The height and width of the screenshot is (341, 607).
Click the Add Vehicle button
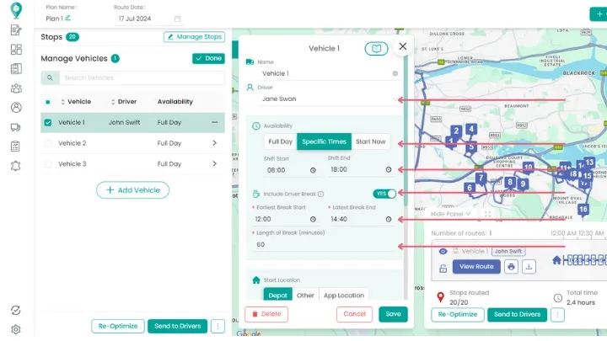click(132, 190)
